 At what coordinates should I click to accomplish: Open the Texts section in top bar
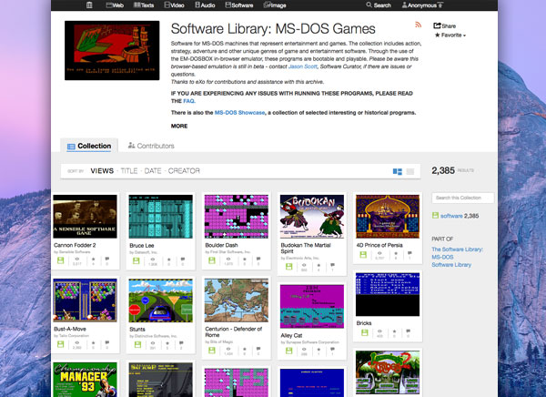[x=144, y=5]
